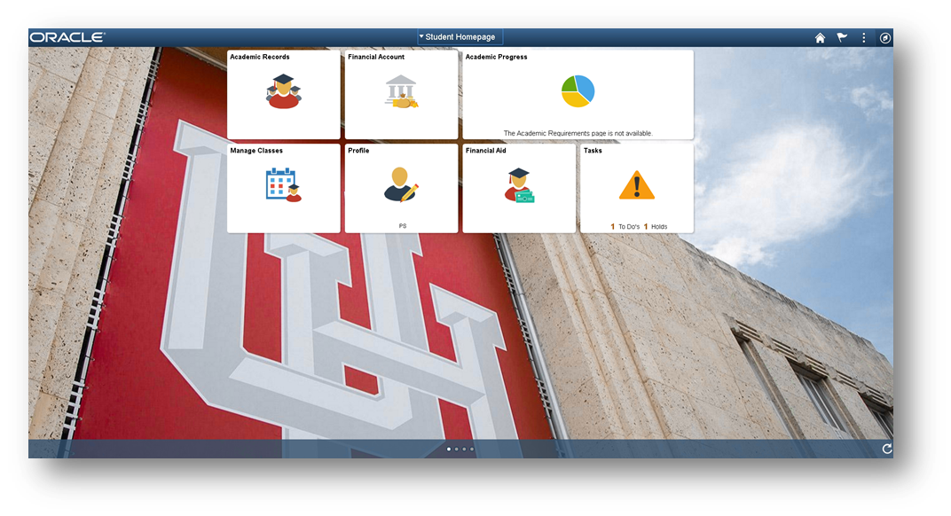Open the Academic Records graduates icon

(283, 91)
